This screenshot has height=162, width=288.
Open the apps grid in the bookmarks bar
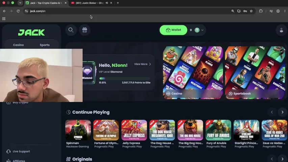click(x=4, y=19)
